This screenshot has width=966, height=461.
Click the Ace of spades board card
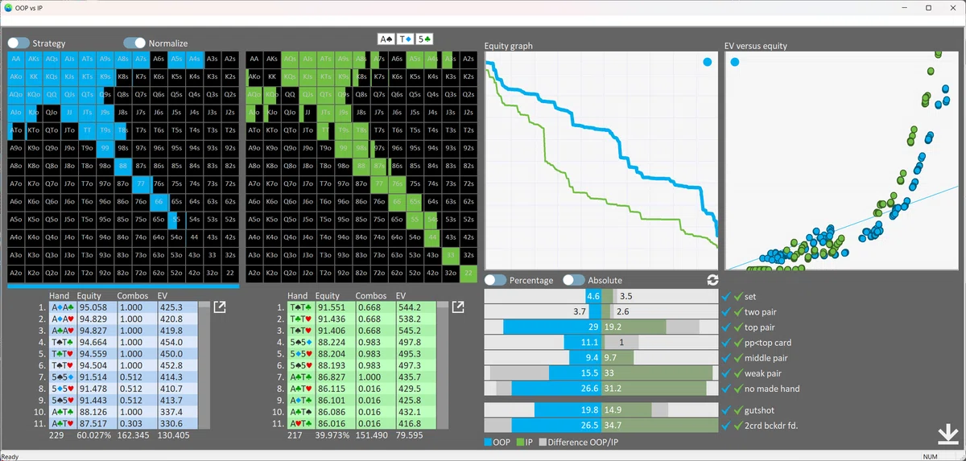tap(388, 39)
